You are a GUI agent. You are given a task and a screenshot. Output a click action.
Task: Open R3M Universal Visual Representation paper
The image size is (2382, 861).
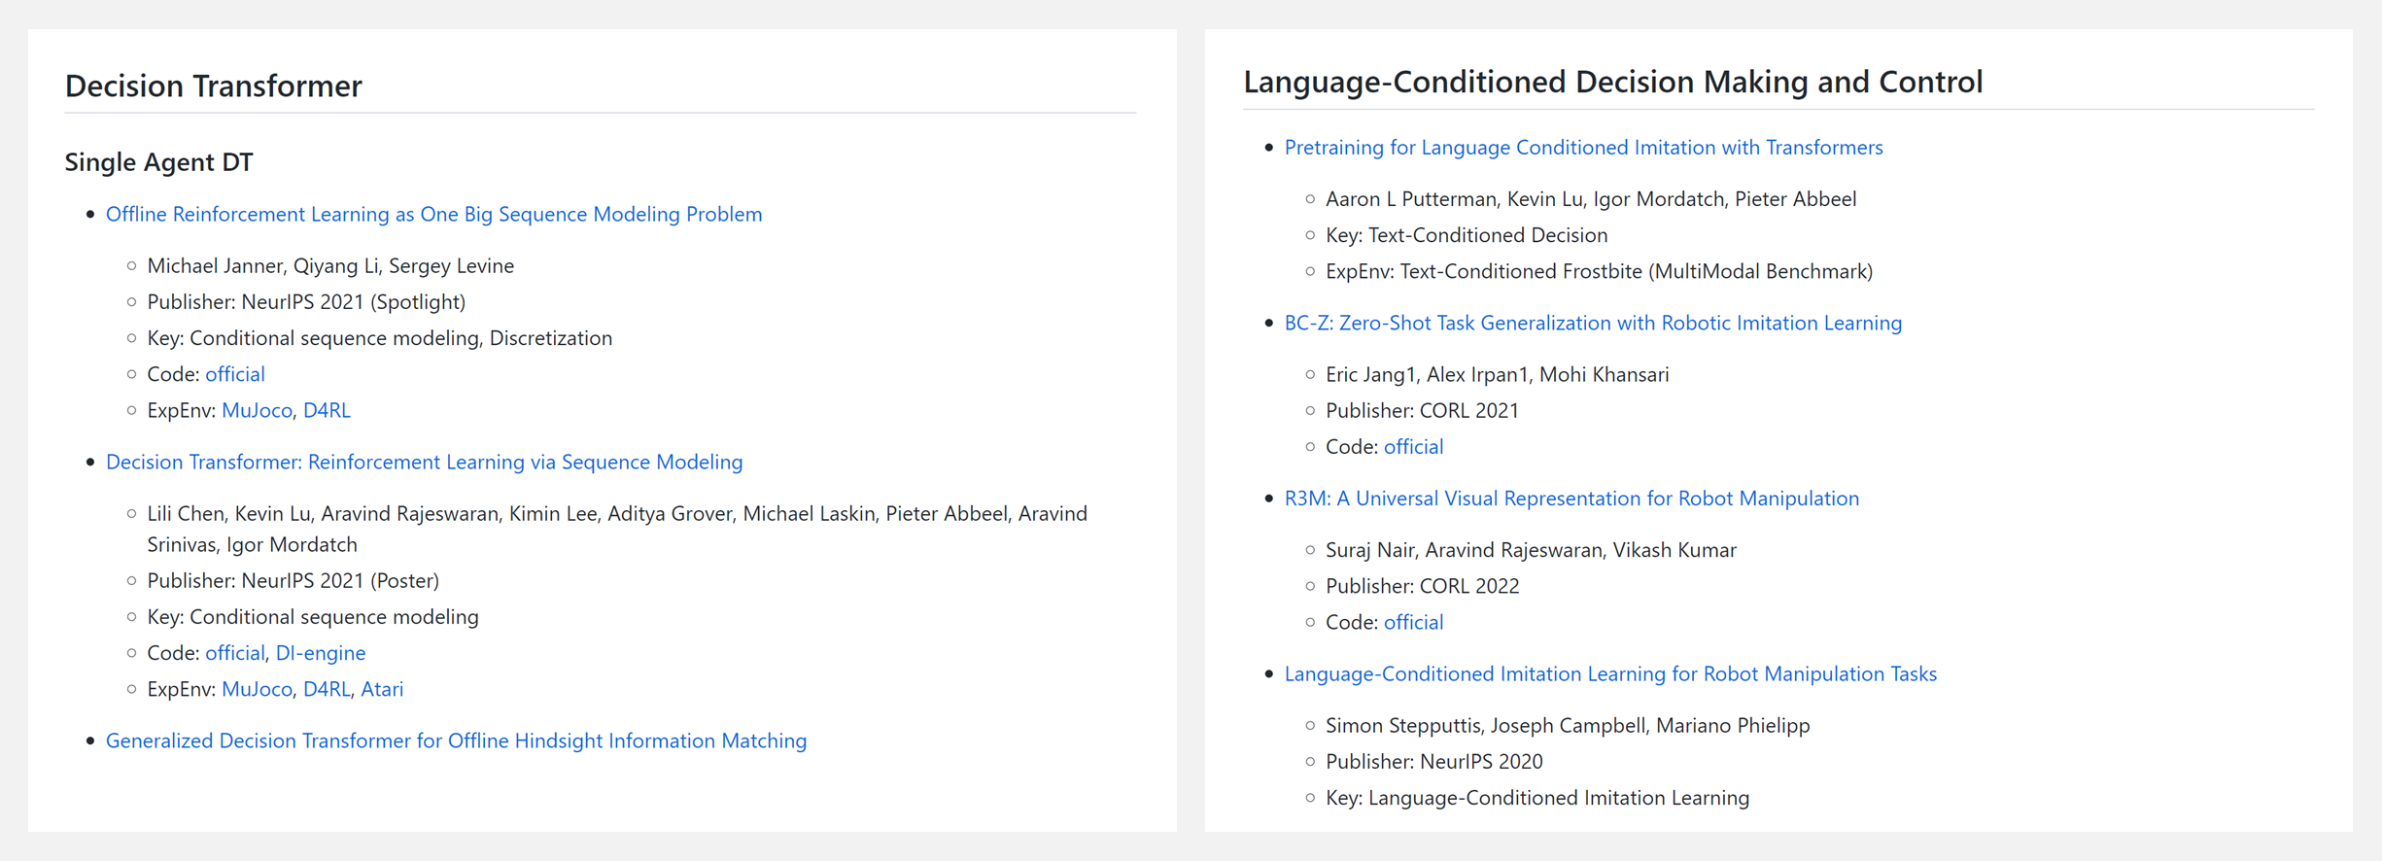(1571, 499)
